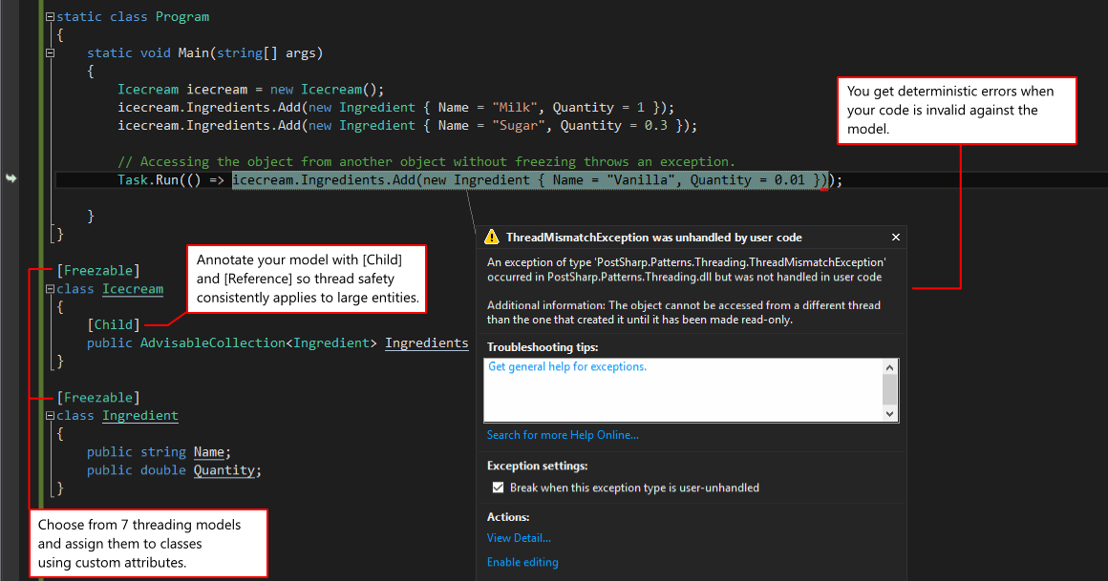Close the ThreadMismatchException popup
1108x581 pixels.
tap(895, 238)
